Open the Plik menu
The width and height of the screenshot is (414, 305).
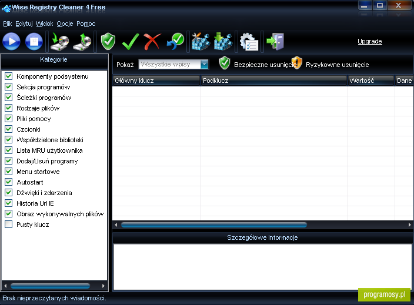pos(8,24)
